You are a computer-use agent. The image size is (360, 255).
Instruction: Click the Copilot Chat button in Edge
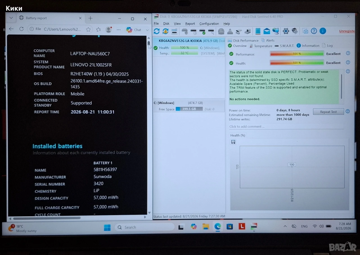[134, 30]
